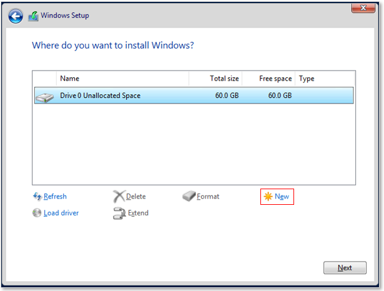Click the Delete link text
Screen dimensions: 384x291
pos(136,197)
